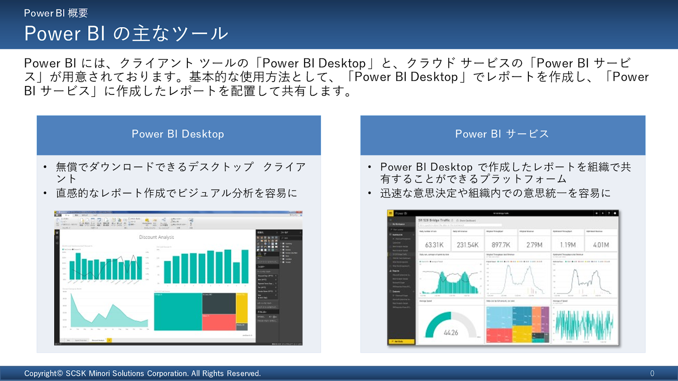The image size is (678, 381).
Task: Check the Currency table in Fields list
Action: [283, 244]
